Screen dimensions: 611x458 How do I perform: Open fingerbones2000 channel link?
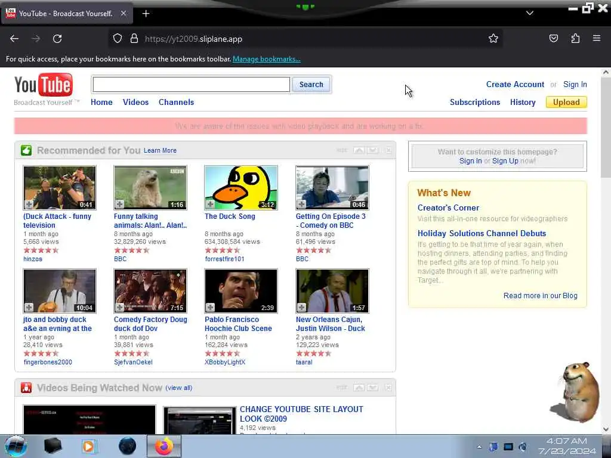(x=48, y=362)
